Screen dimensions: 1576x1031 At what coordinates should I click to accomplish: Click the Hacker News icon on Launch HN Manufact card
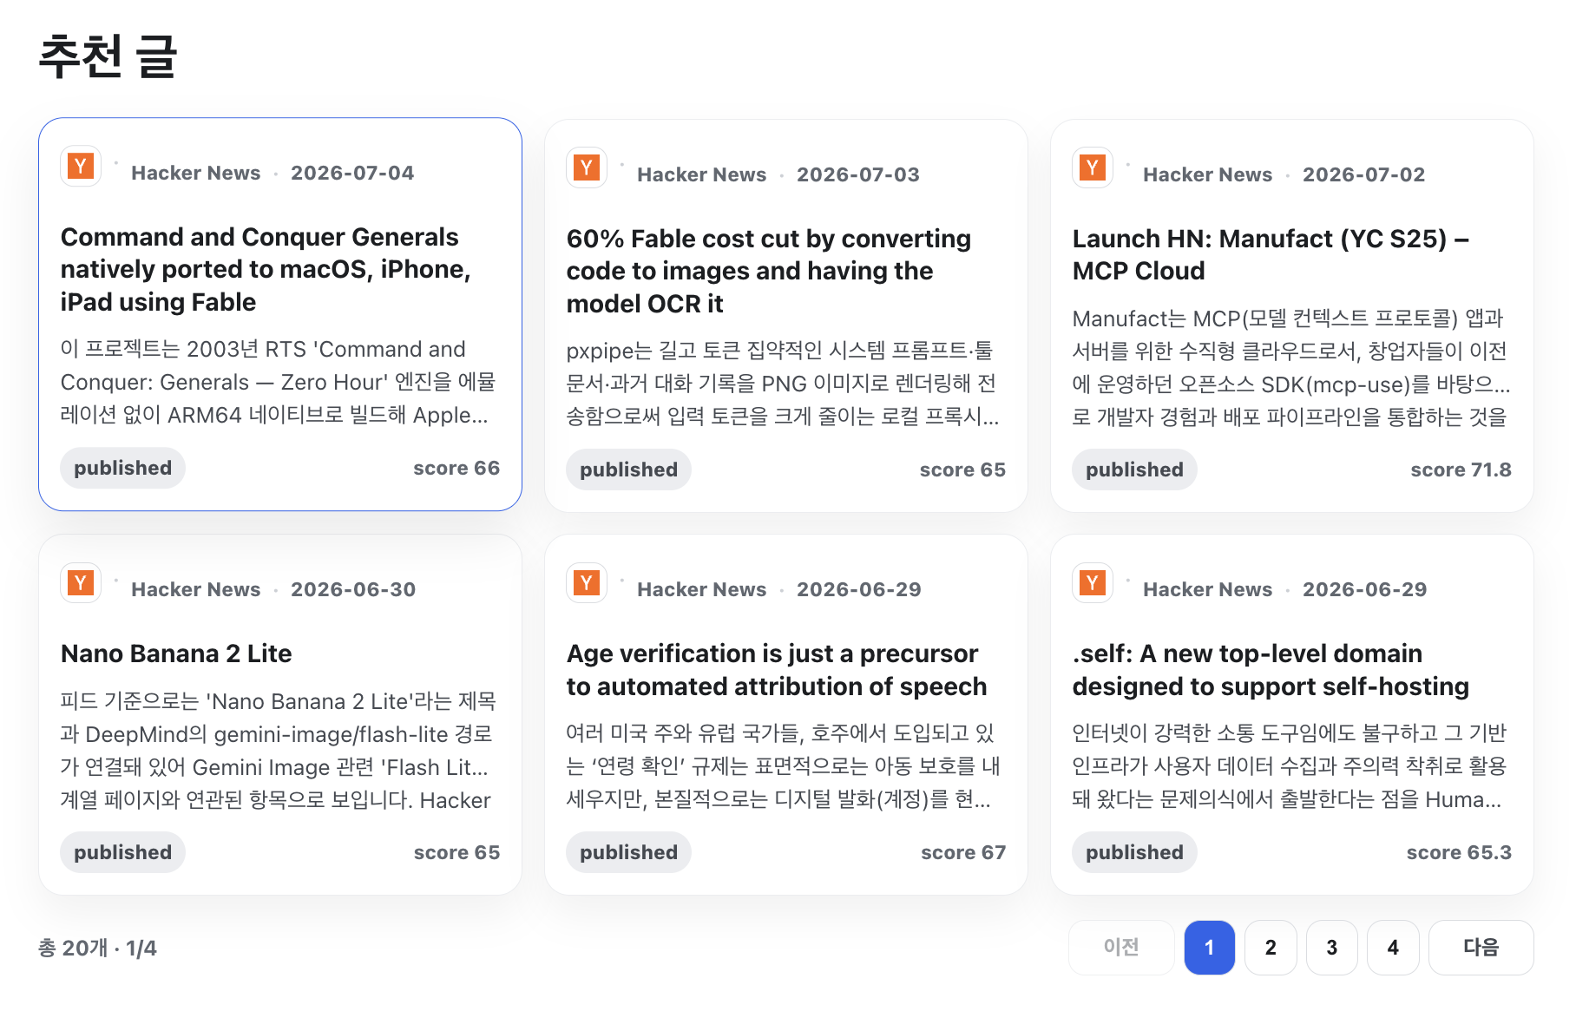point(1093,167)
